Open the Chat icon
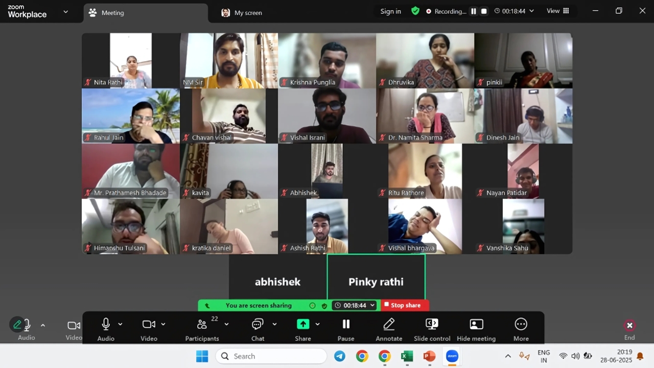Screen dimensions: 654x368 [258, 324]
